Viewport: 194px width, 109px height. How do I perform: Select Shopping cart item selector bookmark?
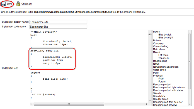pyautogui.click(x=168, y=102)
